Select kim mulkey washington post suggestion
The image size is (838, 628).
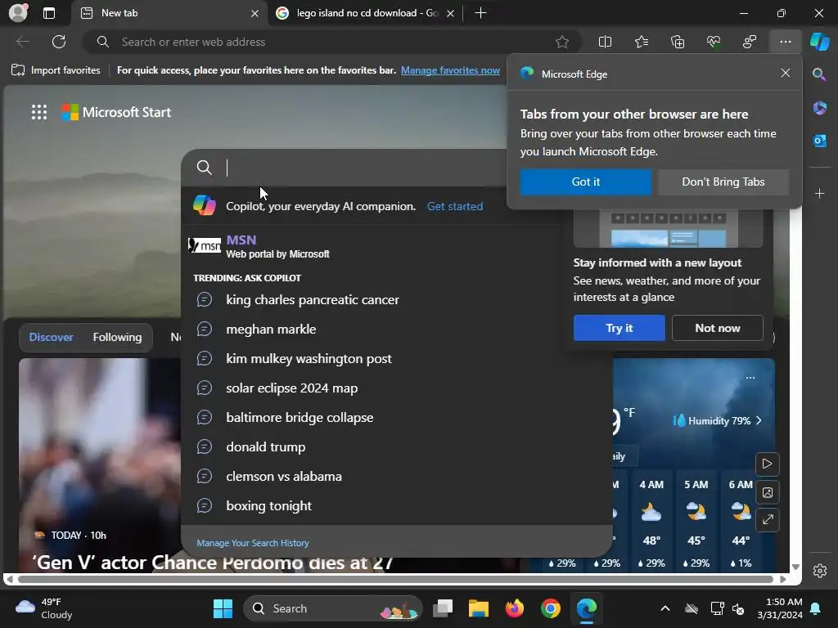click(x=397, y=358)
